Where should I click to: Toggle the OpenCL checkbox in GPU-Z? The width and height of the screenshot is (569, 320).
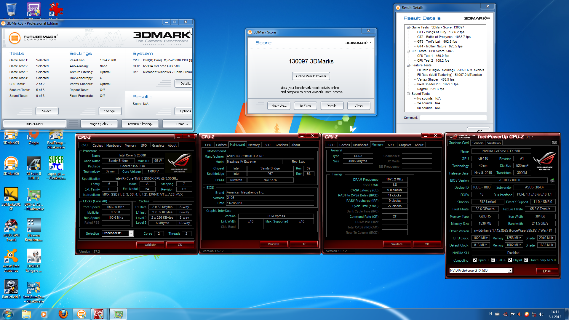click(x=475, y=260)
